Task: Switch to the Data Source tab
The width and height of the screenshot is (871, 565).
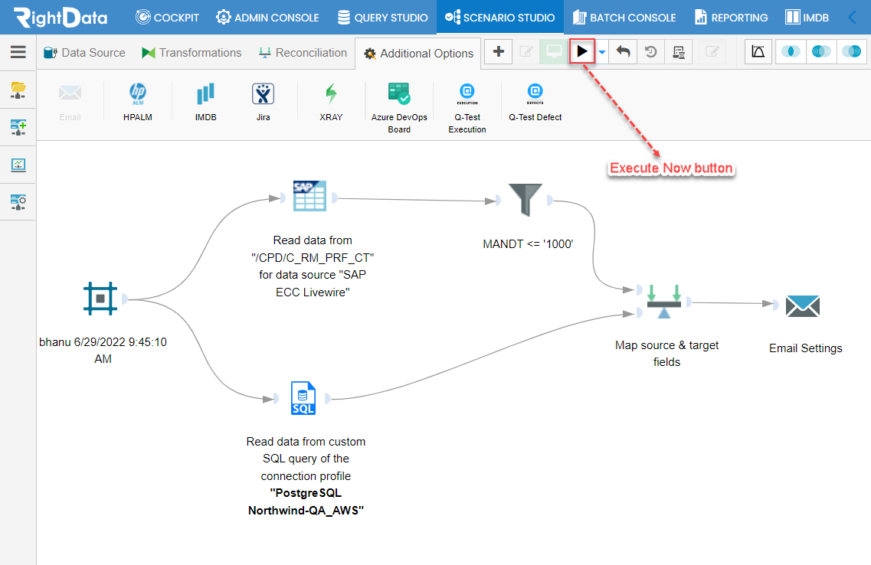Action: click(x=84, y=53)
